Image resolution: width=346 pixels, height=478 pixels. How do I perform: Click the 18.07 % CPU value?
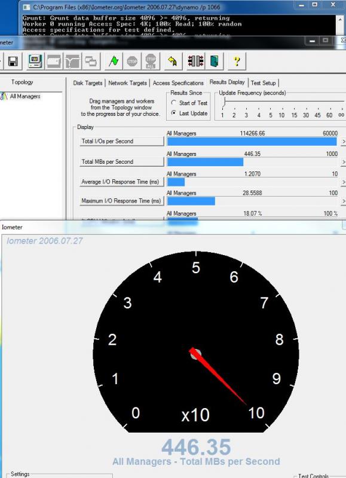click(252, 213)
